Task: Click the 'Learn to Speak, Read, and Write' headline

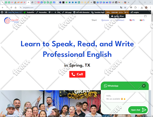Action: click(x=77, y=44)
